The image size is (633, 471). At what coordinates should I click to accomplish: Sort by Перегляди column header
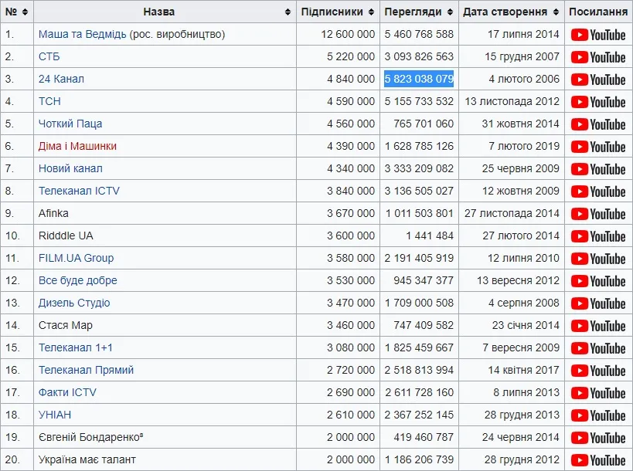(x=450, y=12)
